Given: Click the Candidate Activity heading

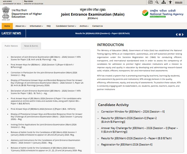Looking at the screenshot, I should pos(113,105).
